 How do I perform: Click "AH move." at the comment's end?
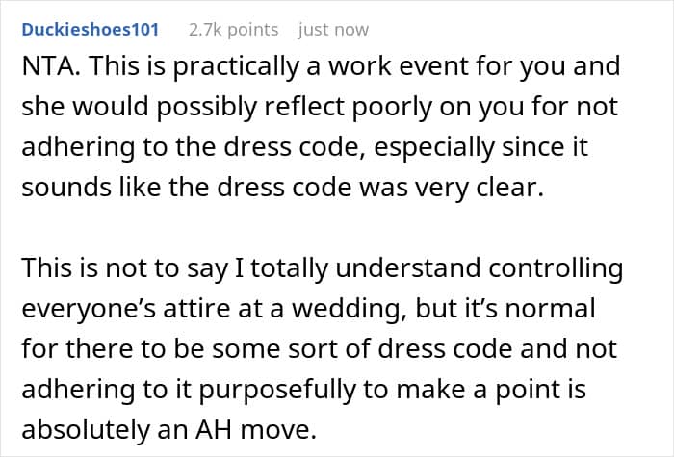[x=256, y=429]
